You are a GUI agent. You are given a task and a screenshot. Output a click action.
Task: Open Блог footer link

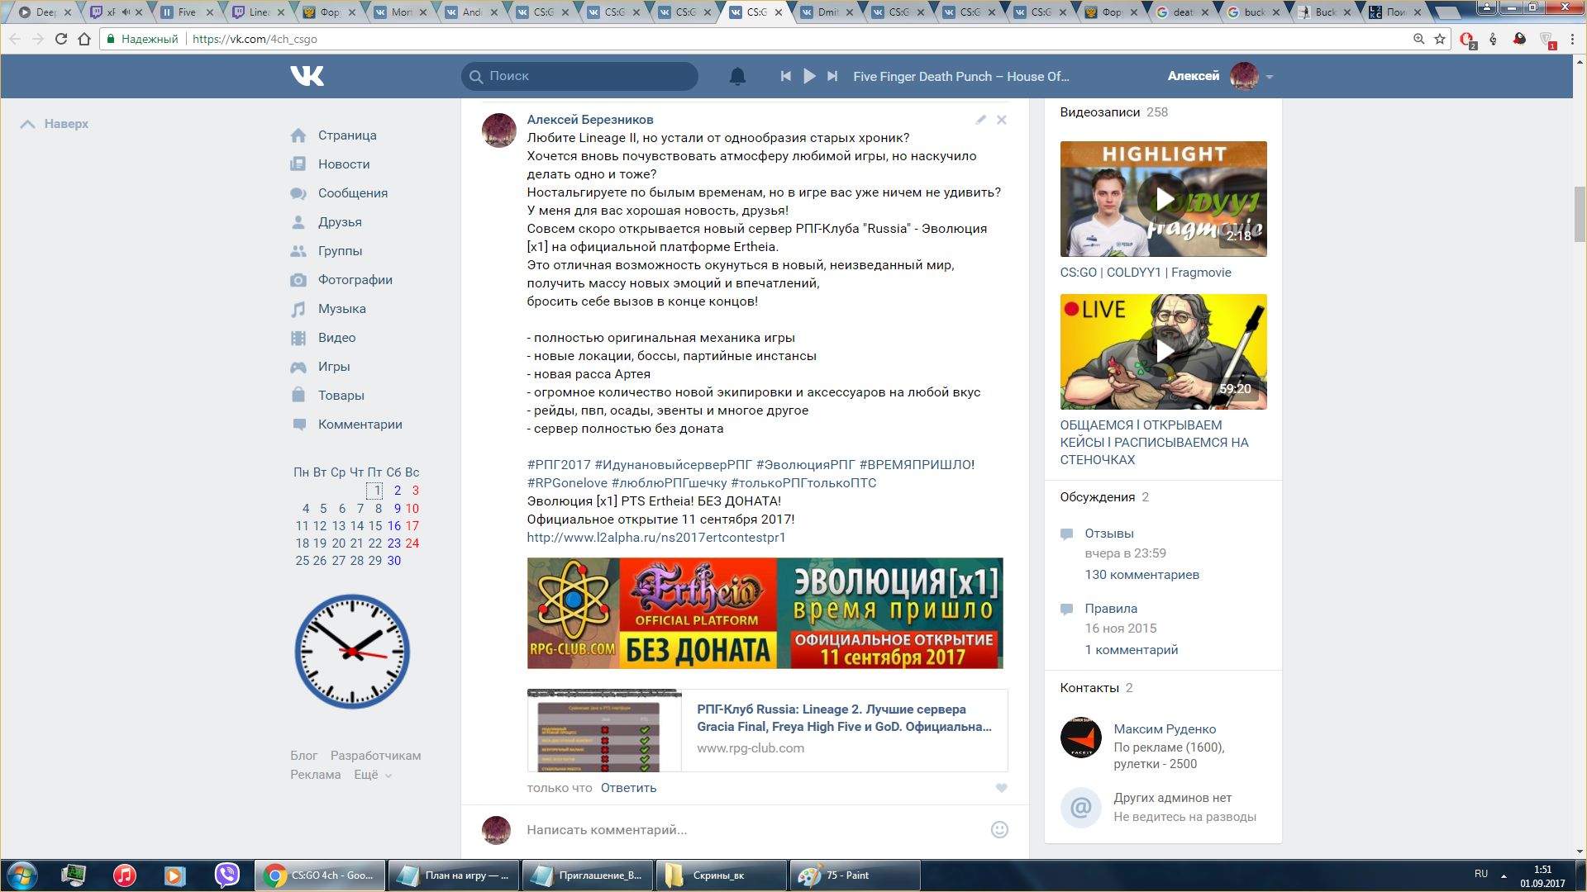[303, 756]
